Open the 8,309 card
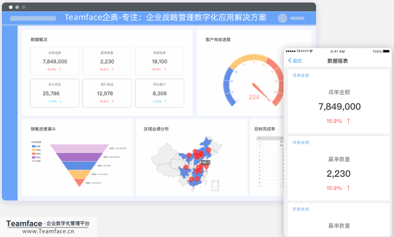 pyautogui.click(x=160, y=93)
